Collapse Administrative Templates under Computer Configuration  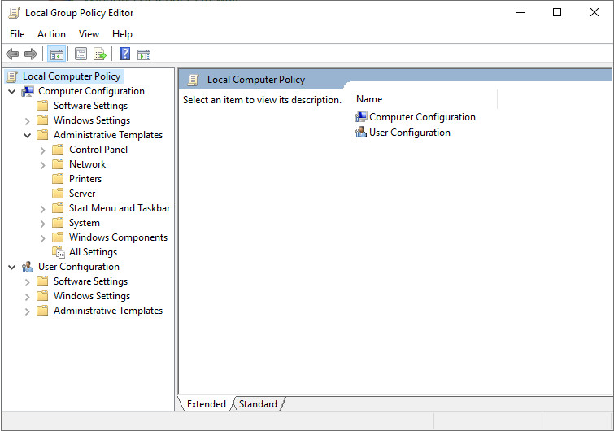coord(28,135)
